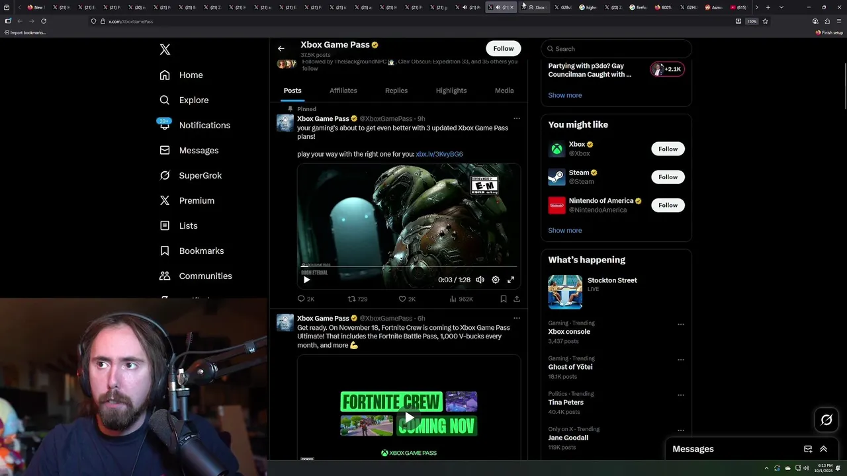Image resolution: width=847 pixels, height=476 pixels.
Task: Switch to the Affiliates tab
Action: tap(343, 91)
